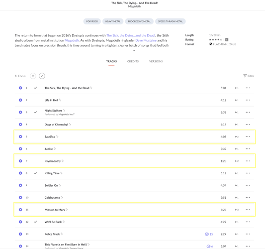The image size is (265, 249).
Task: Play track 3 Night Stalkers
Action: point(20,112)
